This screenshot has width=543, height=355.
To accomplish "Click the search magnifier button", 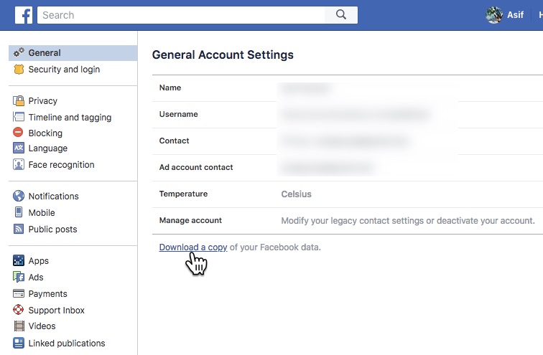I will click(341, 15).
